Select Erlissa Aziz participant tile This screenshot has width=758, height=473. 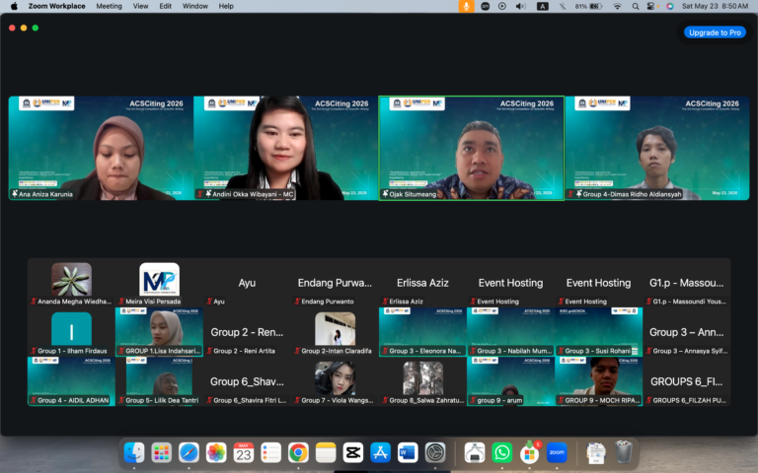click(423, 284)
